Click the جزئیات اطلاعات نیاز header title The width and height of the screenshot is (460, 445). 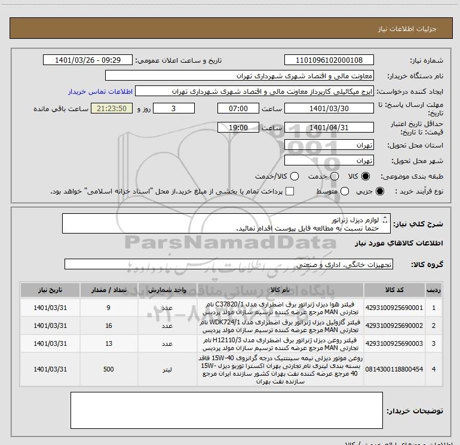(407, 29)
